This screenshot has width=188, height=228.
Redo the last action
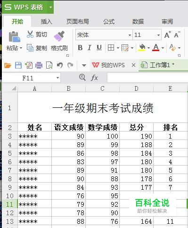(x=70, y=65)
